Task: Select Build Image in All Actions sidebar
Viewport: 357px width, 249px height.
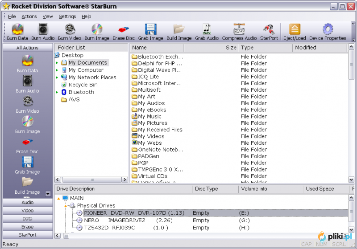Action: (x=27, y=185)
